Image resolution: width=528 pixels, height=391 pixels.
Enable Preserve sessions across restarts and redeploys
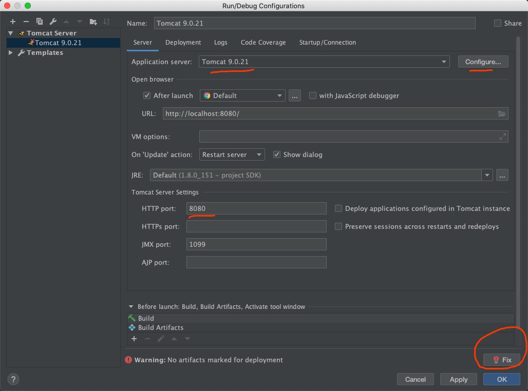338,226
